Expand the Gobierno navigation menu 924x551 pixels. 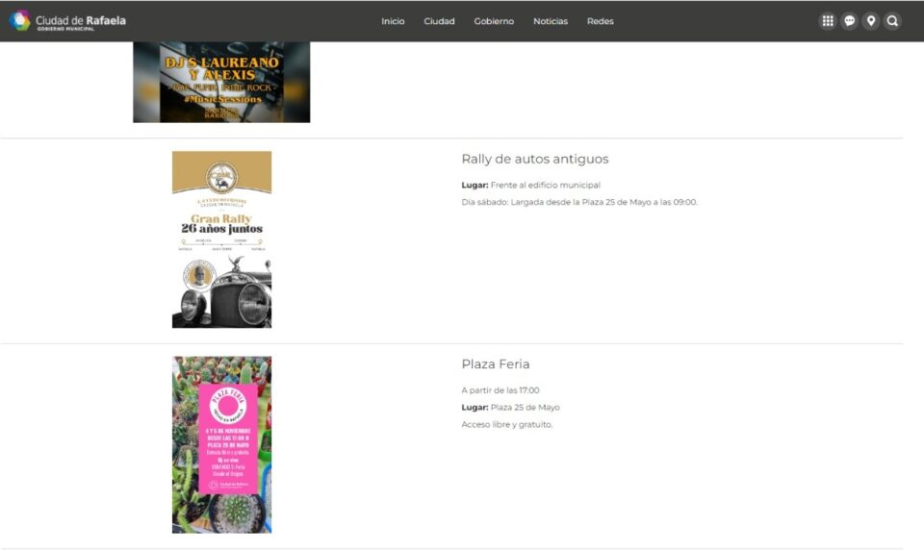(x=494, y=21)
